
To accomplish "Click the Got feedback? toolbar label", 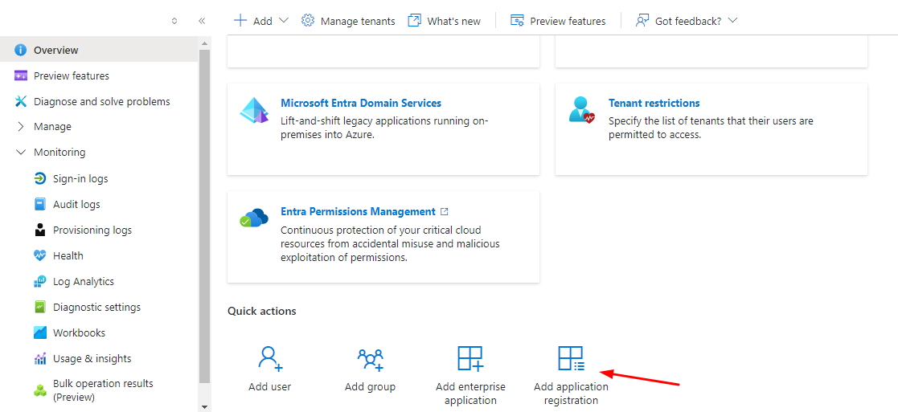I will pyautogui.click(x=689, y=21).
